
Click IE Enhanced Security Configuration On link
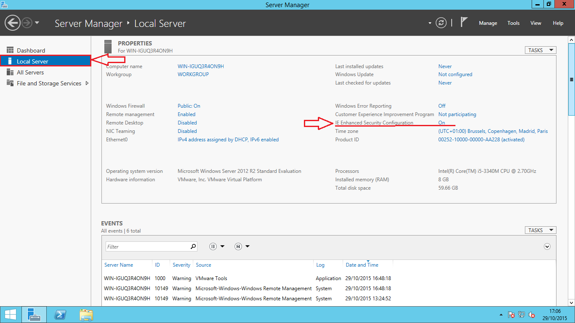click(442, 123)
